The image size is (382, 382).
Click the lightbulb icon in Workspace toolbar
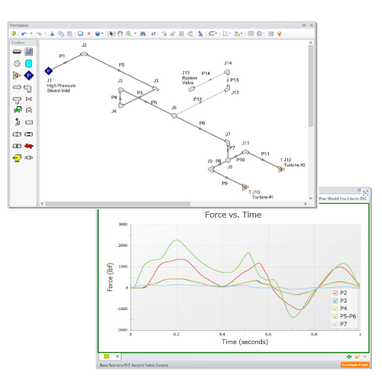(280, 34)
